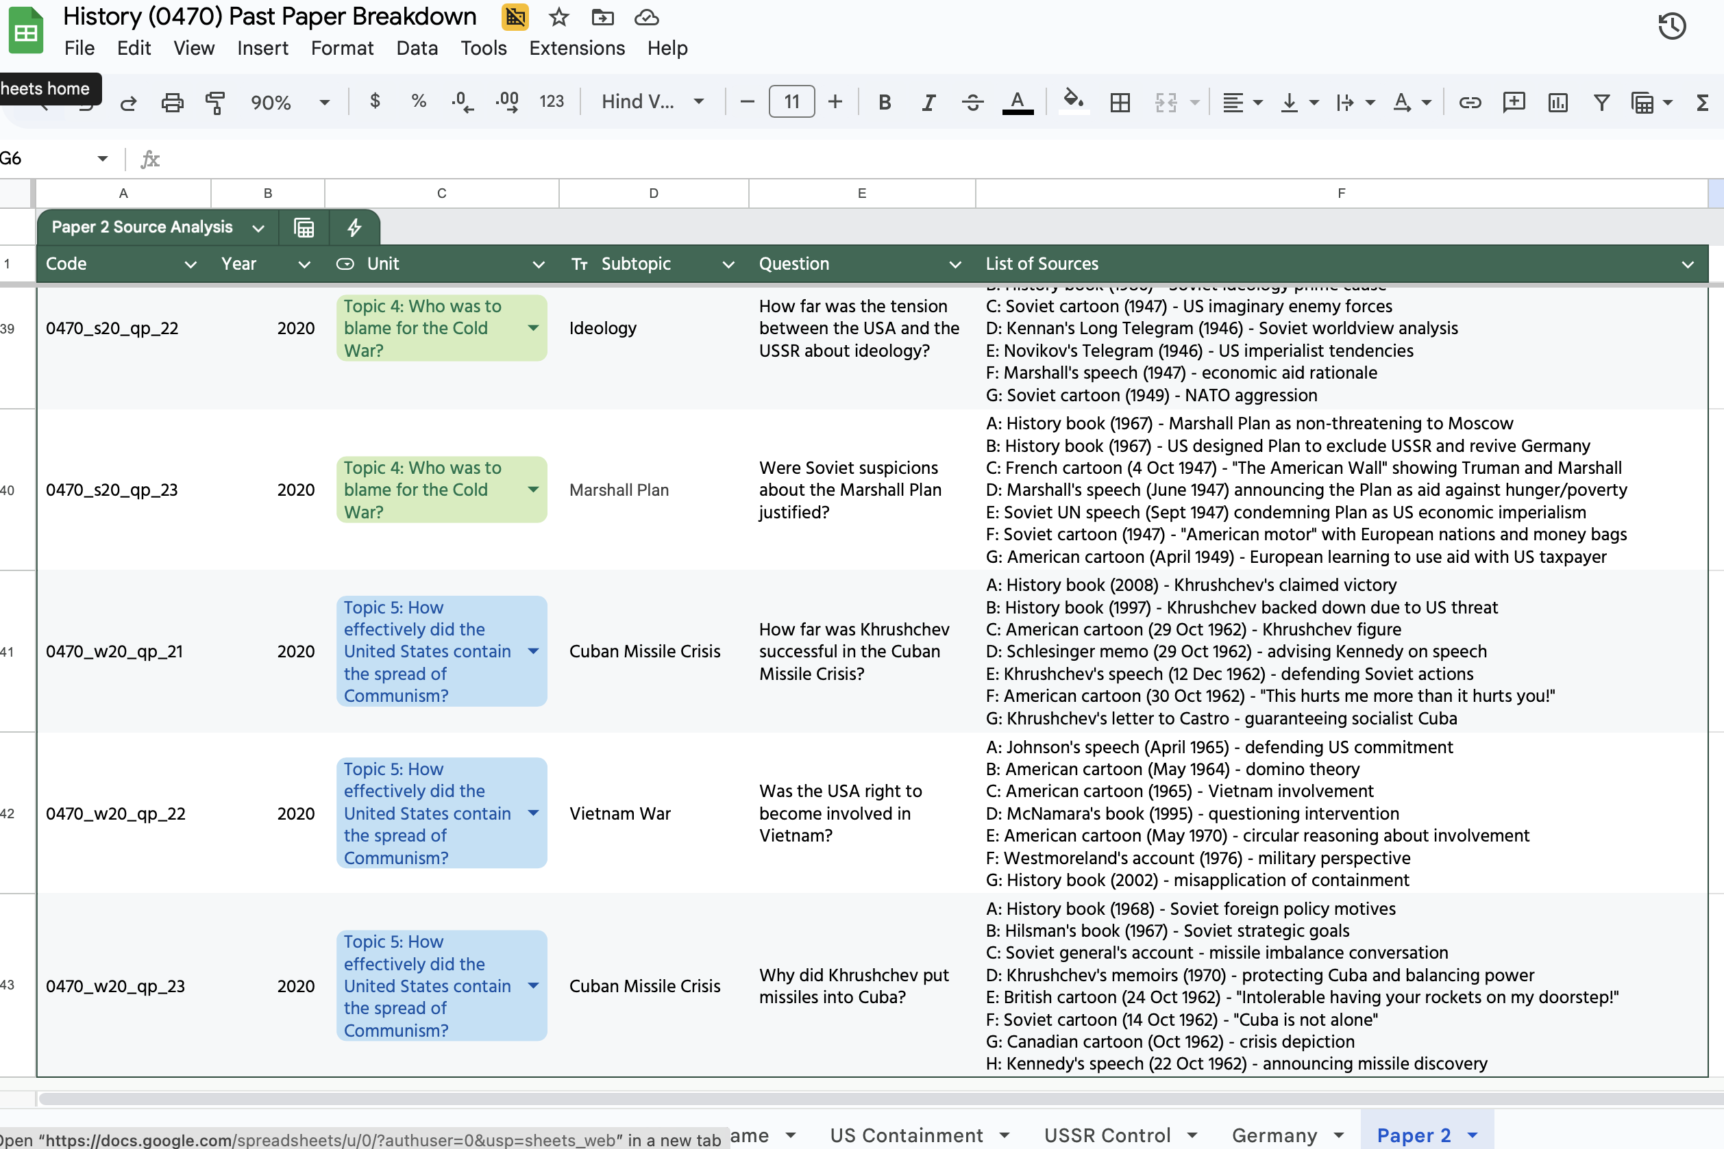Open version history clock icon
The width and height of the screenshot is (1724, 1149).
1671,27
